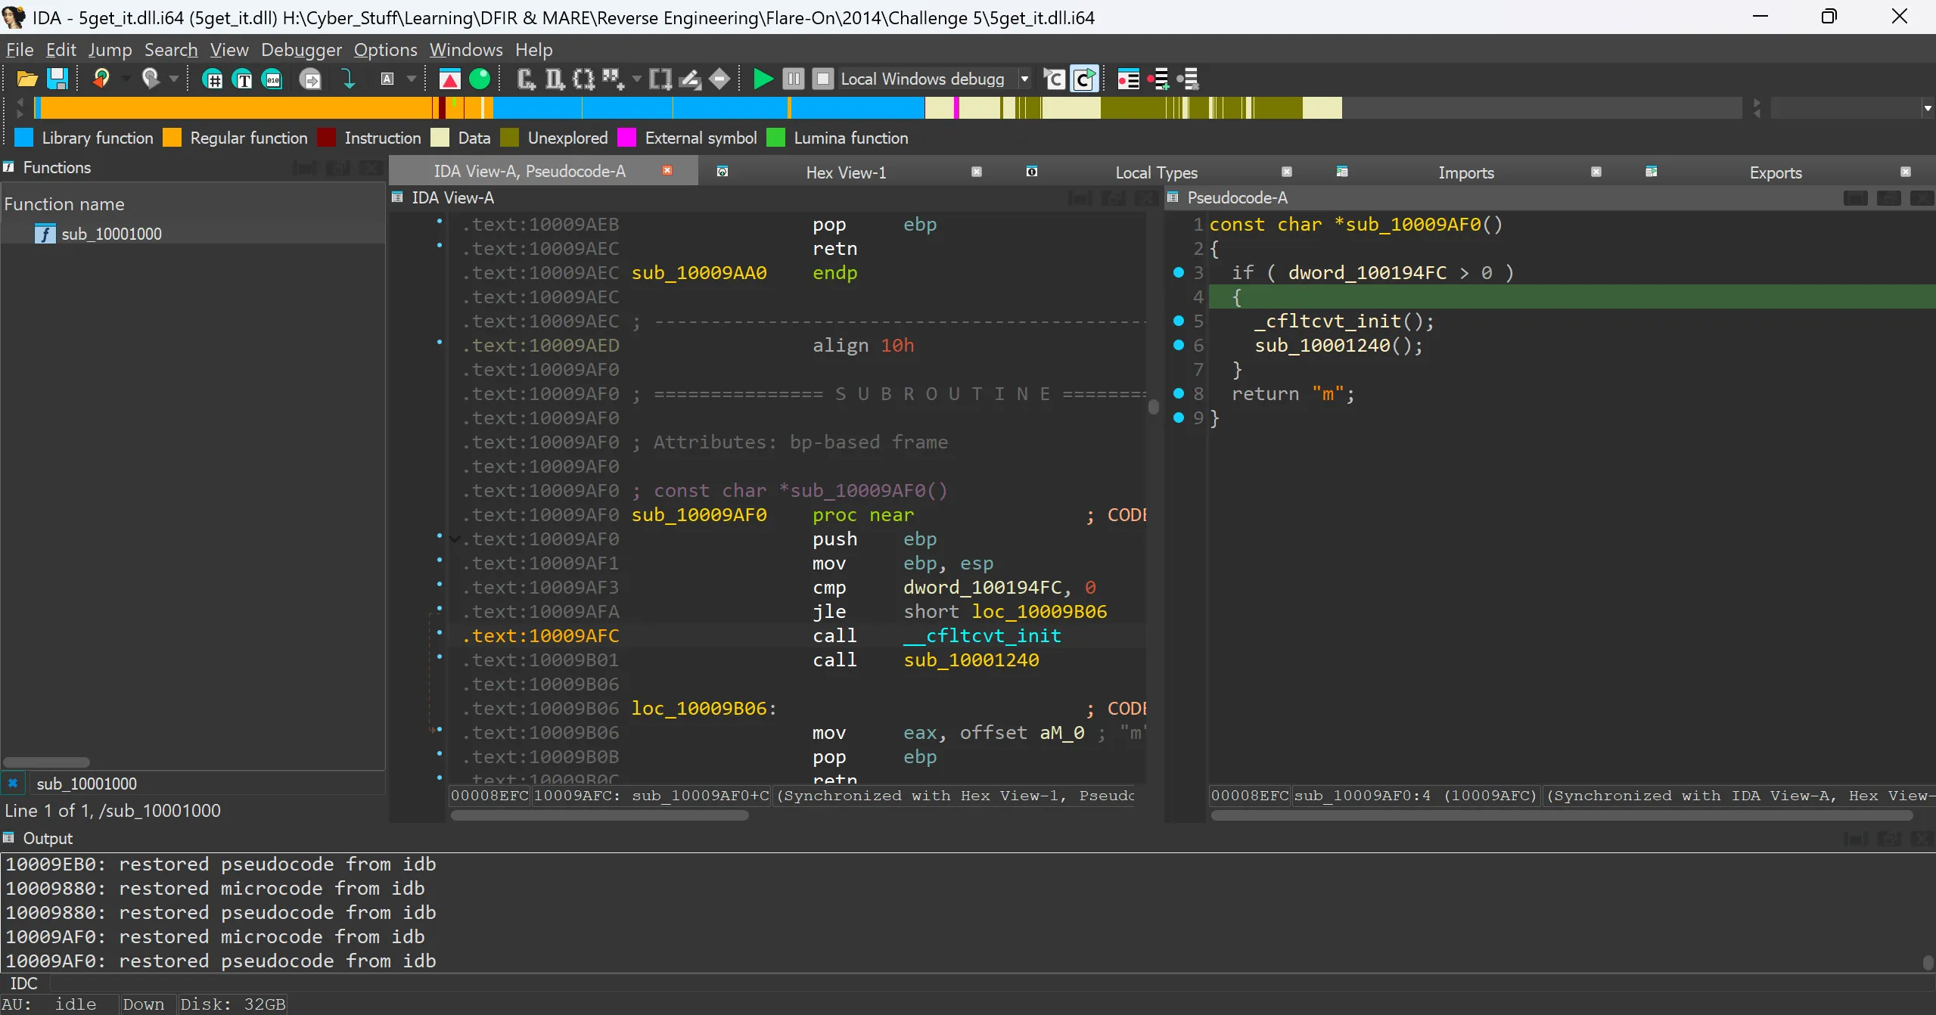Open the Local Windows debugger dropdown
Screen dimensions: 1936x1015
[x=1024, y=79]
